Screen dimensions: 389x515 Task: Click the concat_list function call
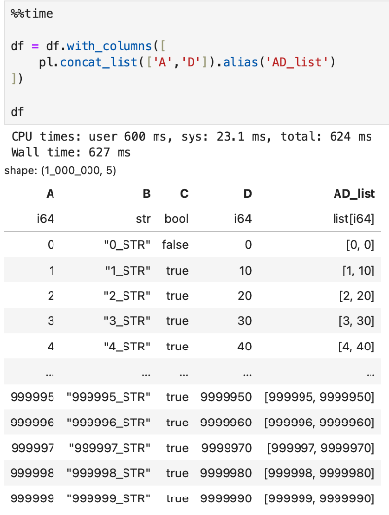[99, 62]
